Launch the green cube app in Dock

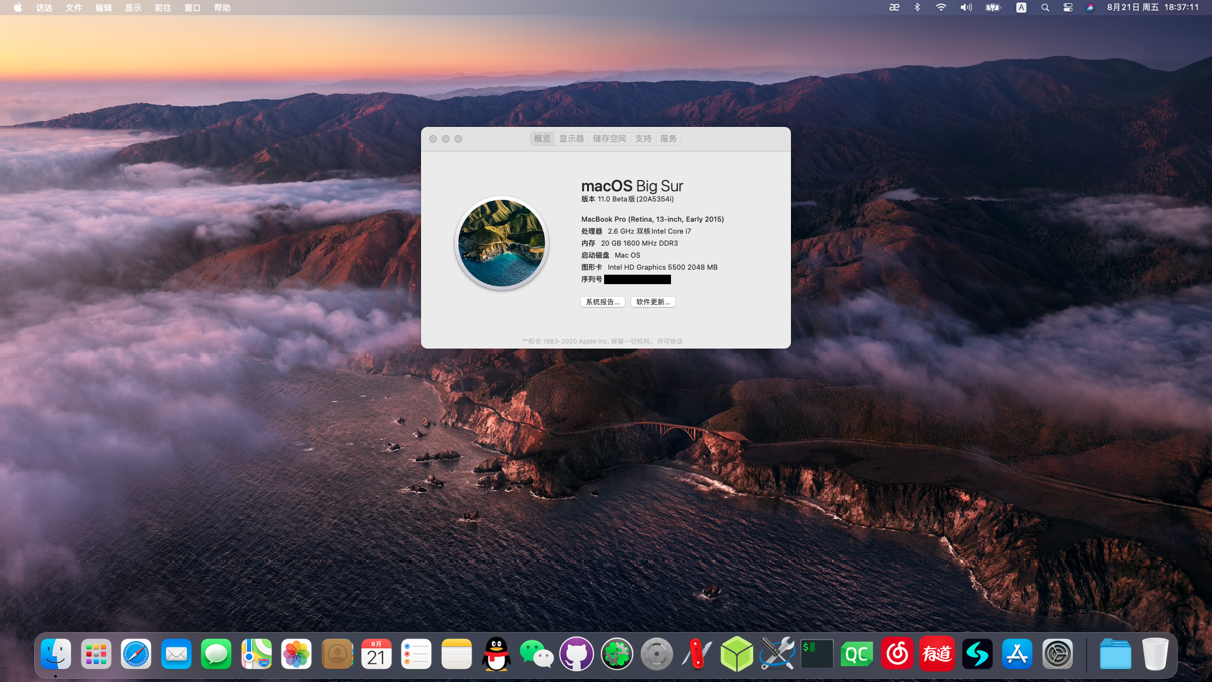click(737, 654)
